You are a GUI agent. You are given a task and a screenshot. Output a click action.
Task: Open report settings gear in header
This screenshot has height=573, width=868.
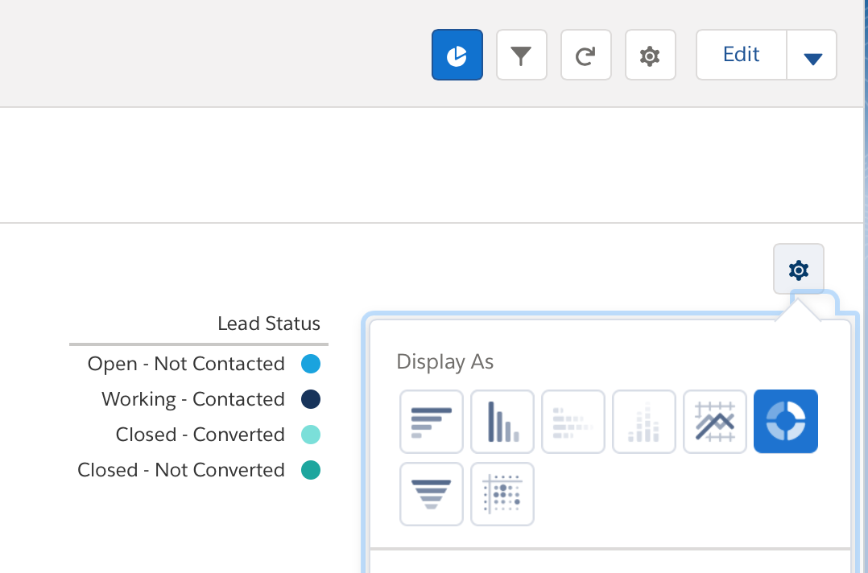coord(650,55)
